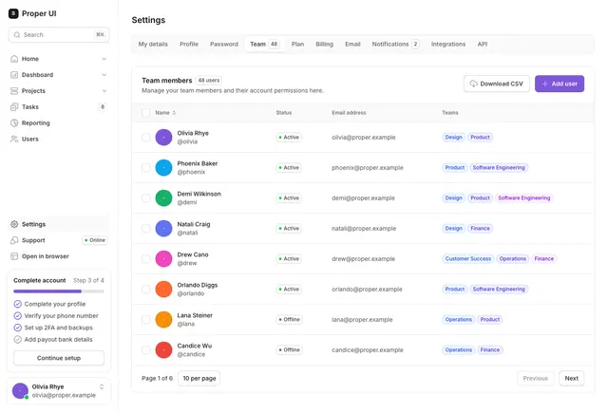Screen dimensions: 608x413
Task: Select Phoenix Baker's row checkbox
Action: click(145, 168)
